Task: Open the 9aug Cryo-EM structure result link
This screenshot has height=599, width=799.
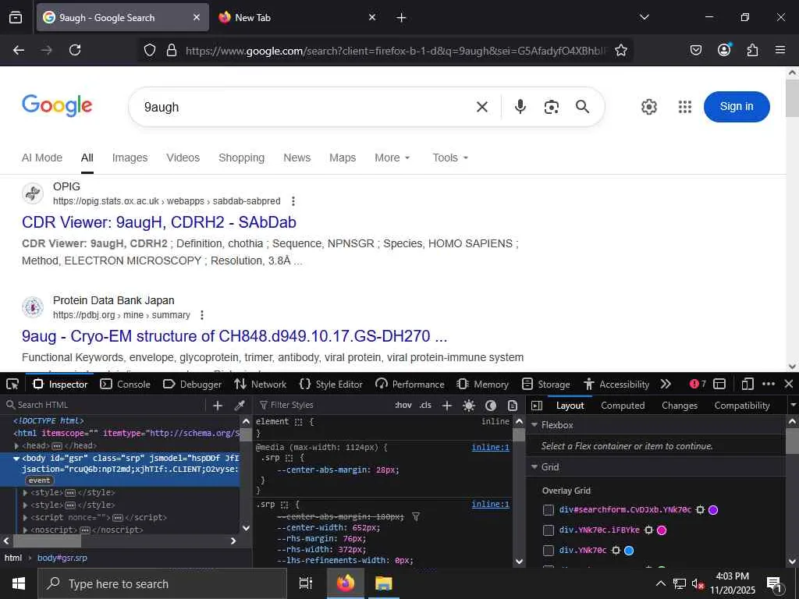Action: (234, 336)
